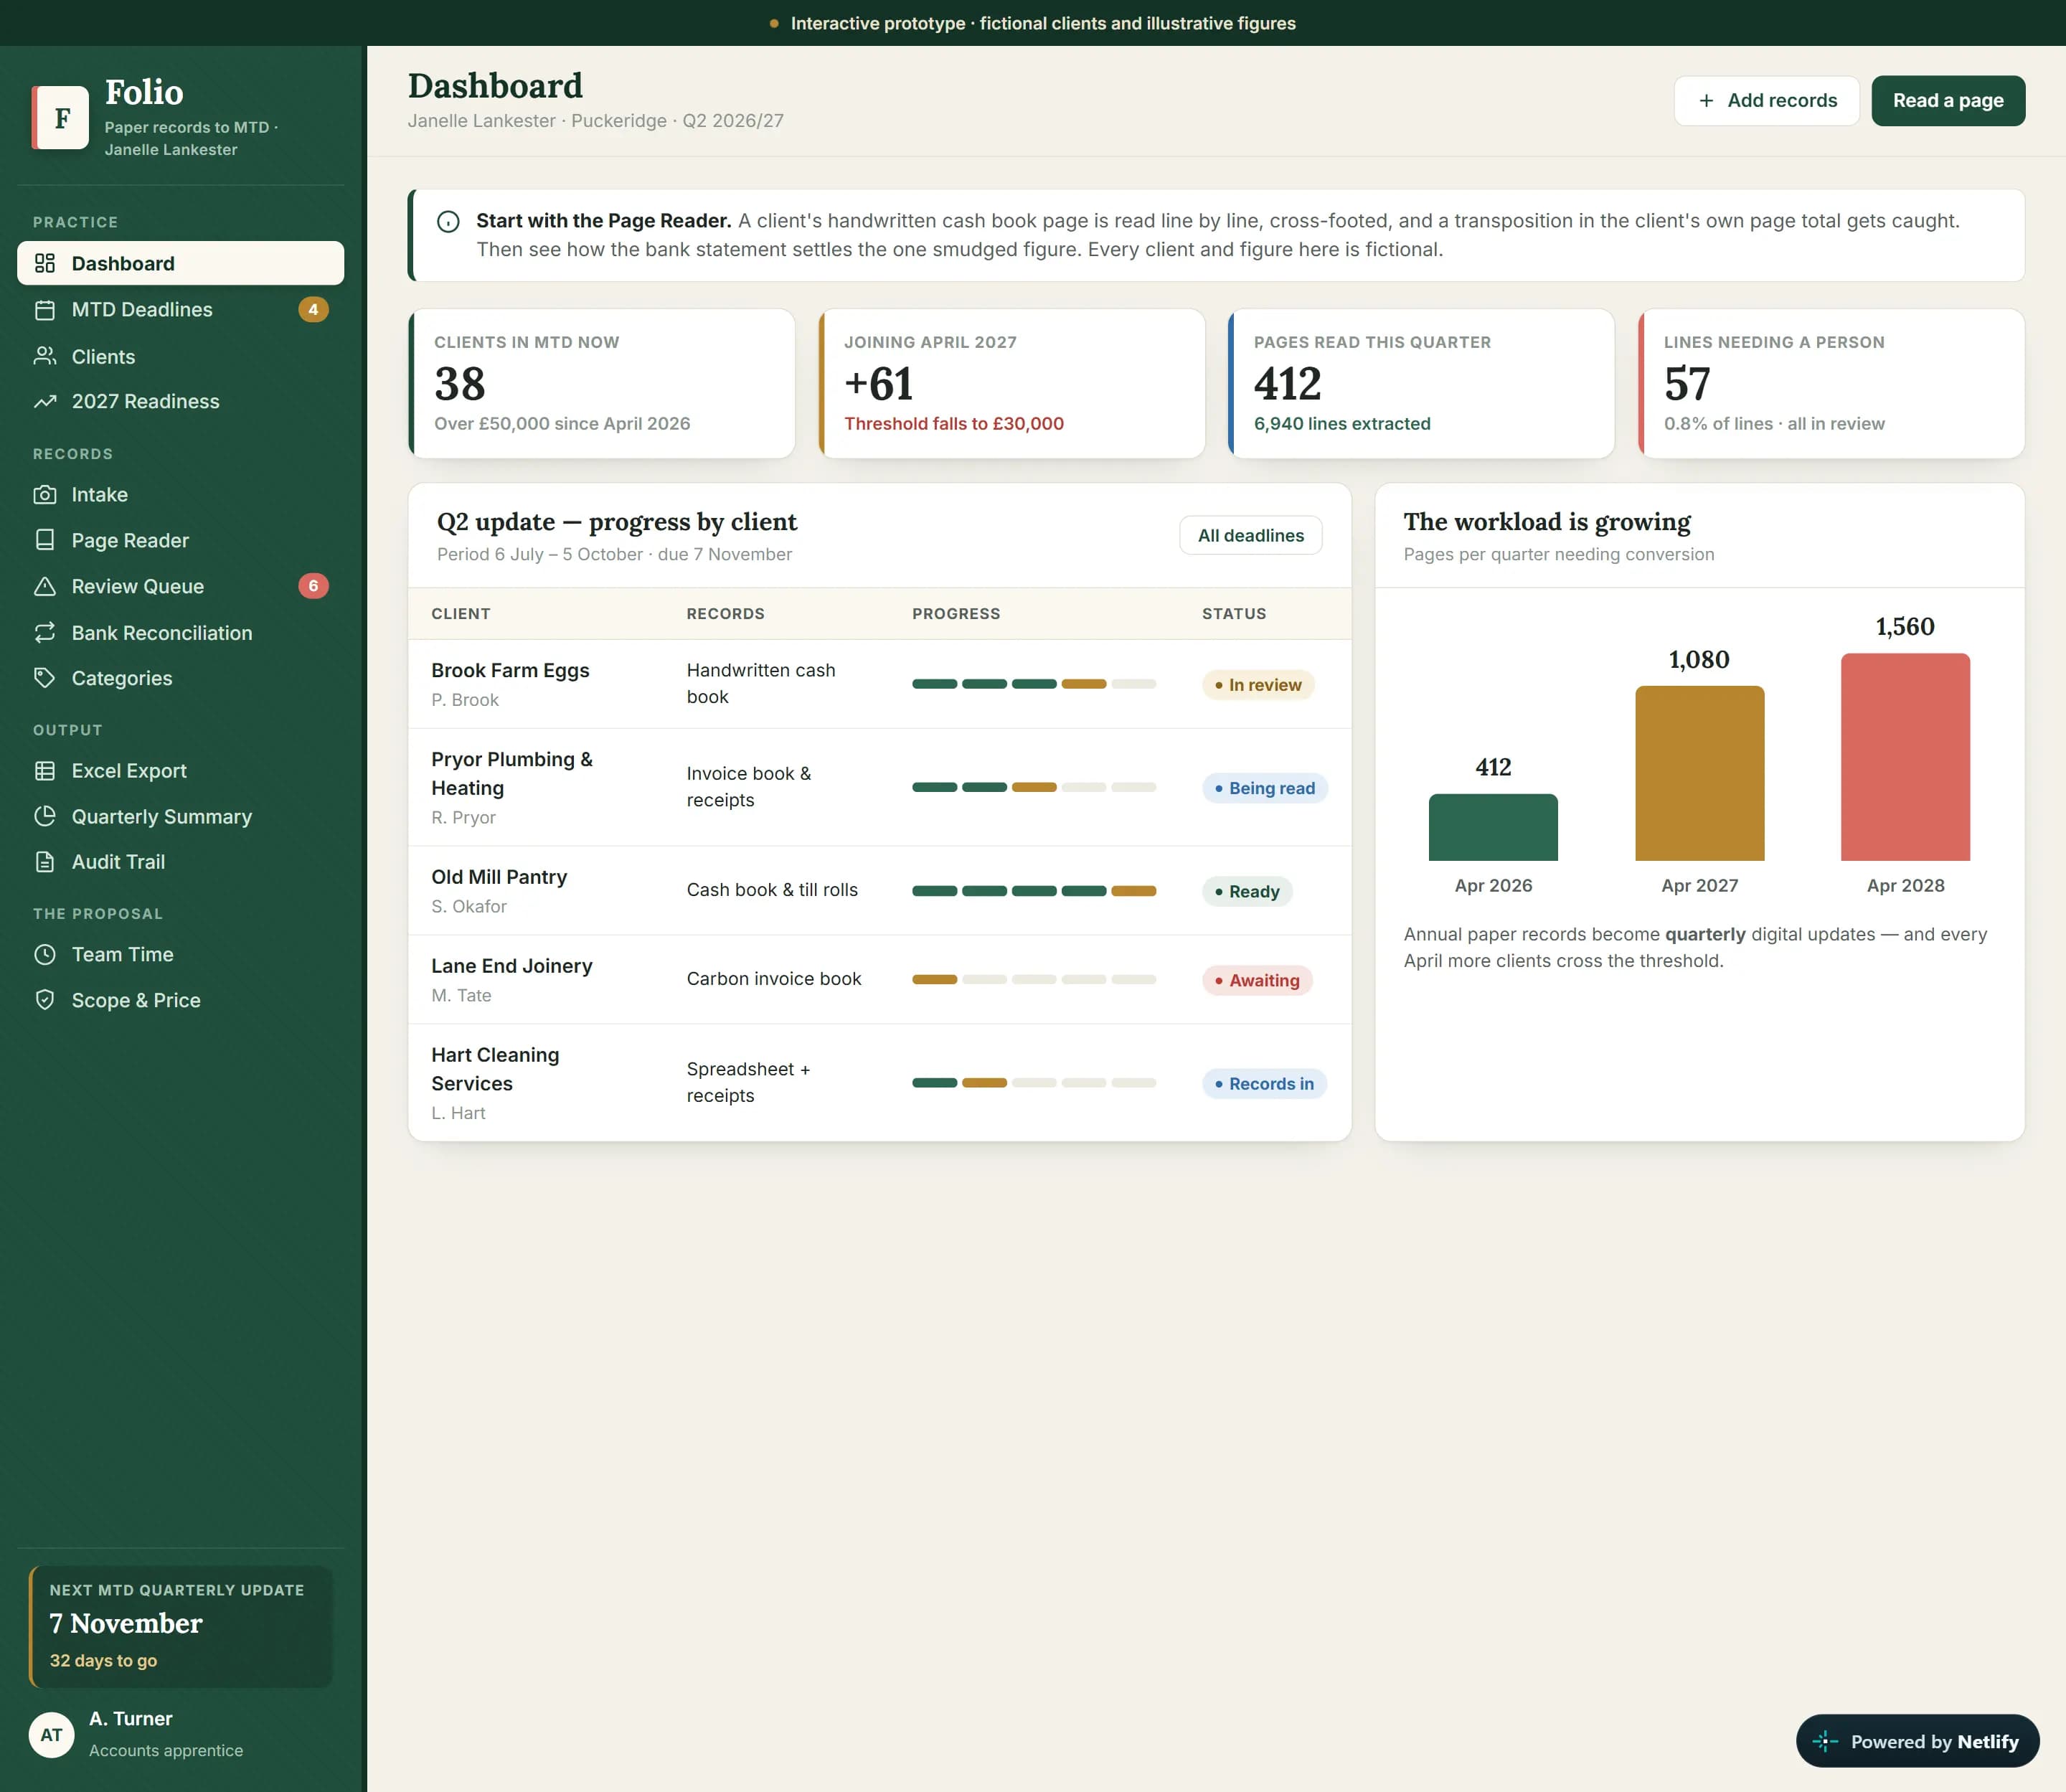Select Quarterly Summary in sidebar
Viewport: 2066px width, 1792px height.
pos(181,816)
